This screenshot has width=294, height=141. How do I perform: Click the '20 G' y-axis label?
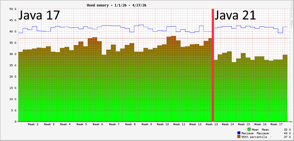pos(13,76)
